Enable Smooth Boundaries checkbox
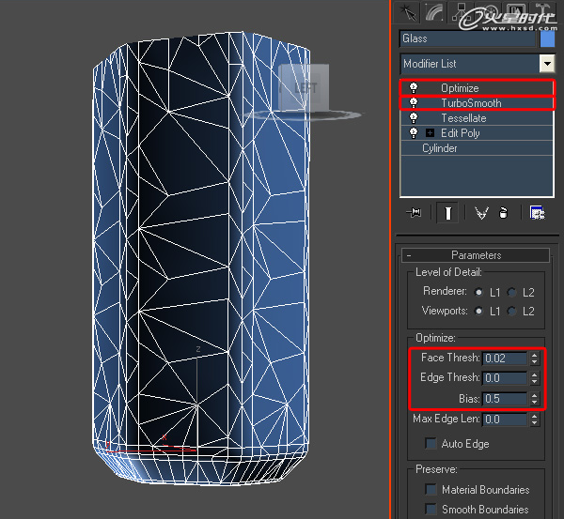Viewport: 564px width, 519px height. 431,509
